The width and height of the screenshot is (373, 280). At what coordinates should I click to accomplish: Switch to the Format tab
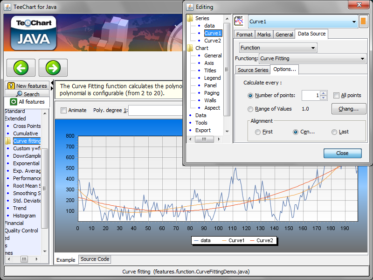coord(244,35)
